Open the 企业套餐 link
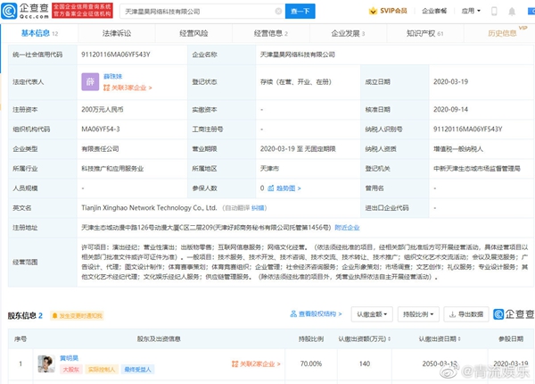535x384 pixels. point(434,11)
